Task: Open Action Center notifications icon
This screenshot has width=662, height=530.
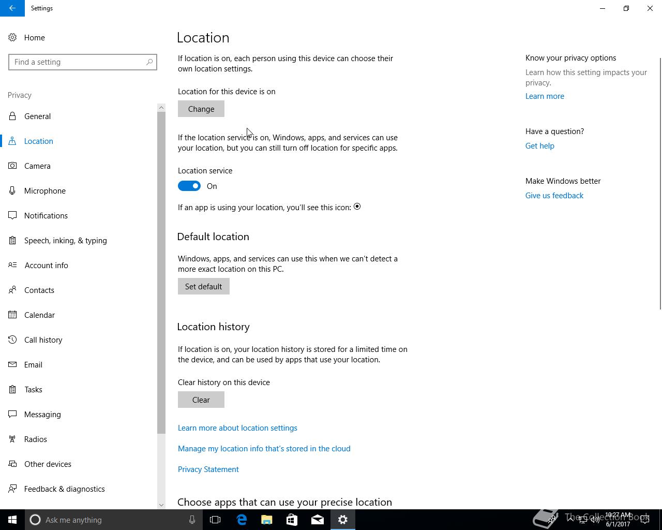Action: pyautogui.click(x=645, y=520)
